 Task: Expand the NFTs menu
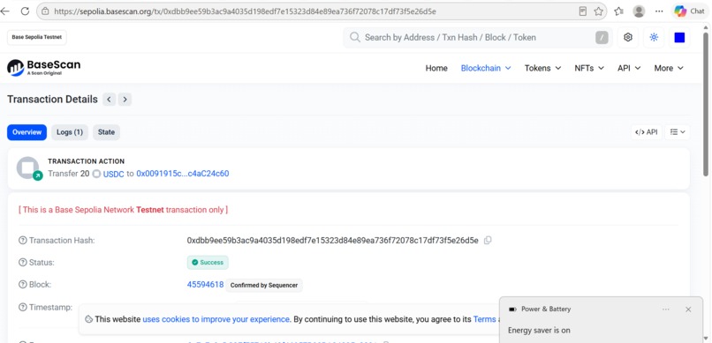coord(589,68)
